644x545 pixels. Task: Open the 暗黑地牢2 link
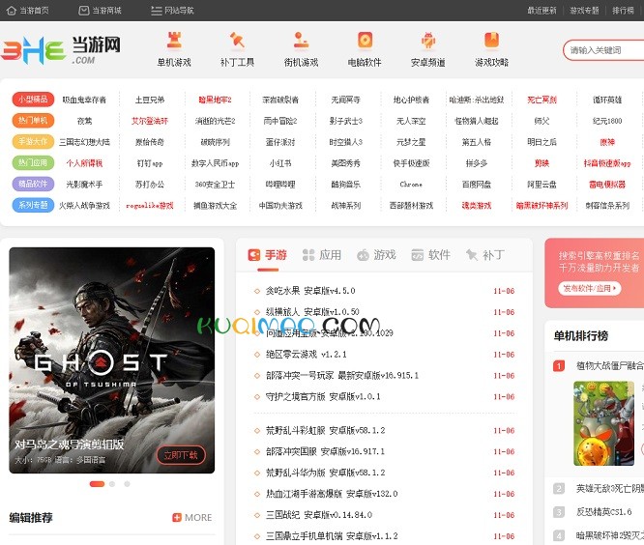tap(215, 100)
